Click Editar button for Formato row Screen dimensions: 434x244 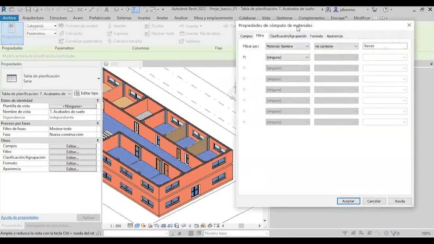(73, 164)
